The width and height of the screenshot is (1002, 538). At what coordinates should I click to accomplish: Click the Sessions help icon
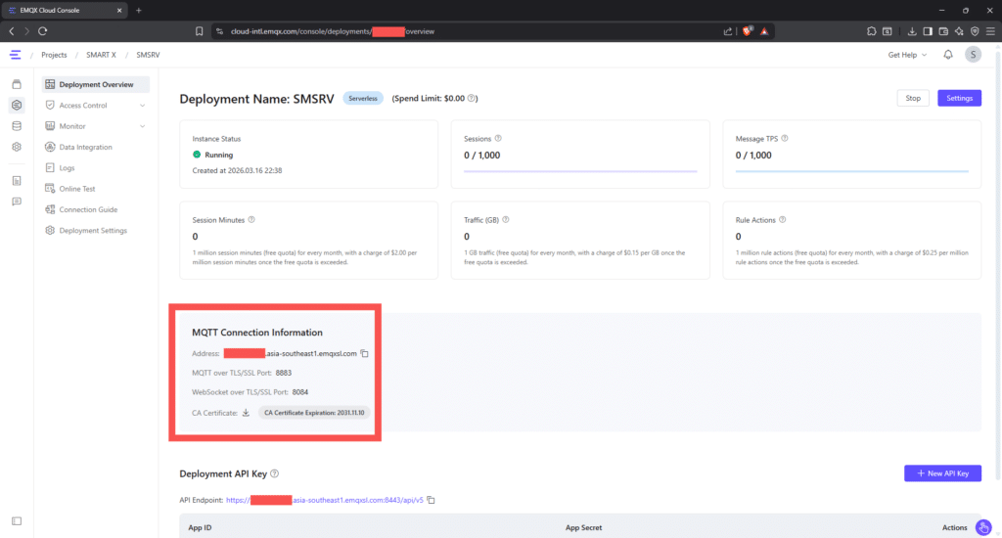498,139
